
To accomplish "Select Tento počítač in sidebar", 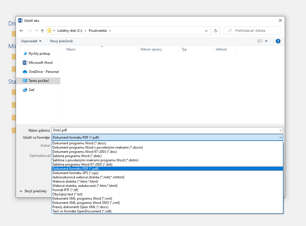I will point(39,81).
